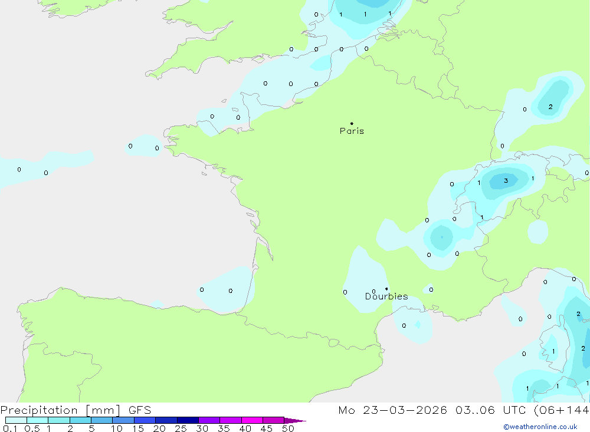The height and width of the screenshot is (432, 590).
Task: Click the blue 10 mm legend swatch
Action: click(123, 420)
